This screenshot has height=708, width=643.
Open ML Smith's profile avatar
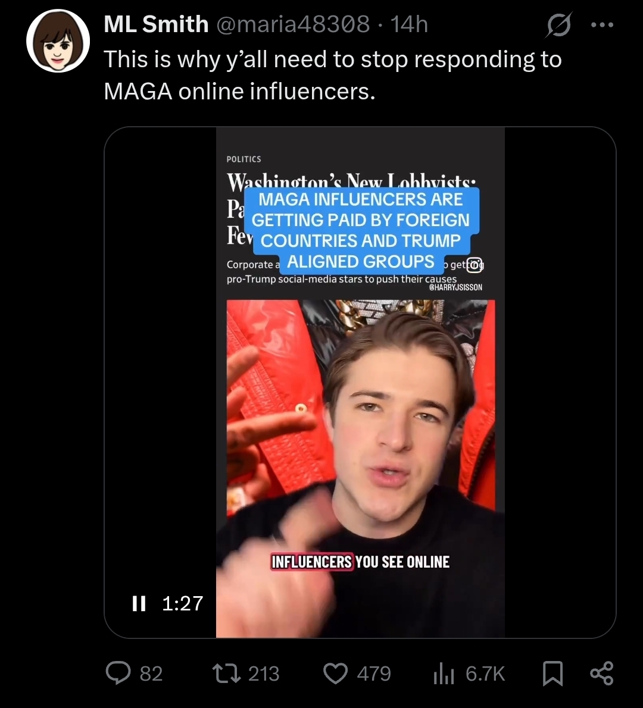click(x=58, y=40)
